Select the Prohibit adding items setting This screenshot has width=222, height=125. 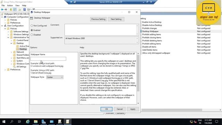152,34
